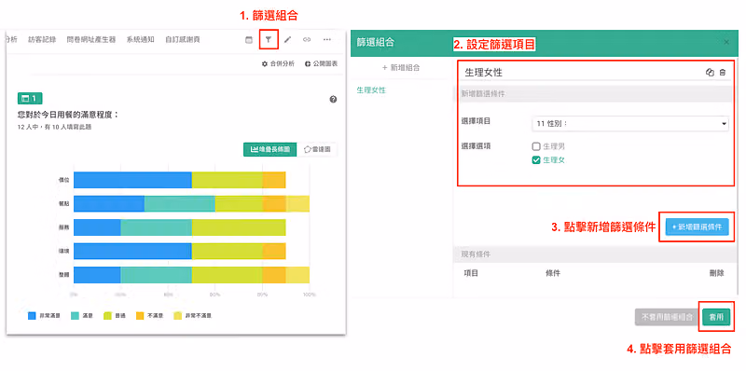Viewport: 746px width, 371px height.
Task: Toggle the light yellow 非常不滿意 legend swatch
Action: point(177,315)
